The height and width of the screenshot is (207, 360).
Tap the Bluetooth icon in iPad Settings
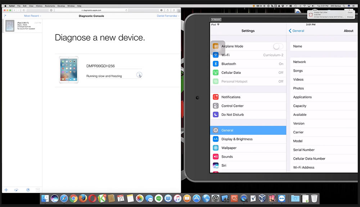(216, 64)
